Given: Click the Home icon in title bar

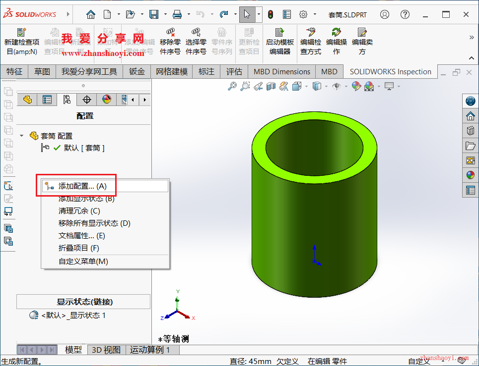Looking at the screenshot, I should pos(91,14).
